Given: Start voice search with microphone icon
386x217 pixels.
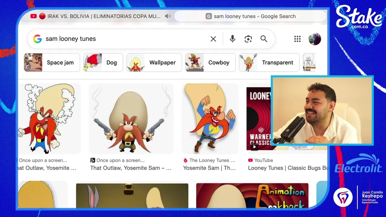Looking at the screenshot, I should (232, 39).
